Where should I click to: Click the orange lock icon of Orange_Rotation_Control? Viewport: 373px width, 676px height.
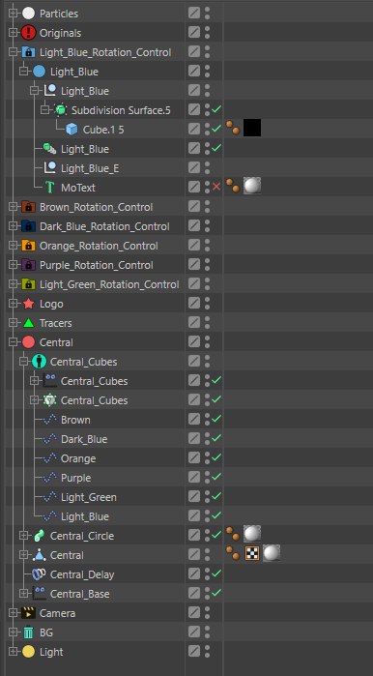[28, 246]
